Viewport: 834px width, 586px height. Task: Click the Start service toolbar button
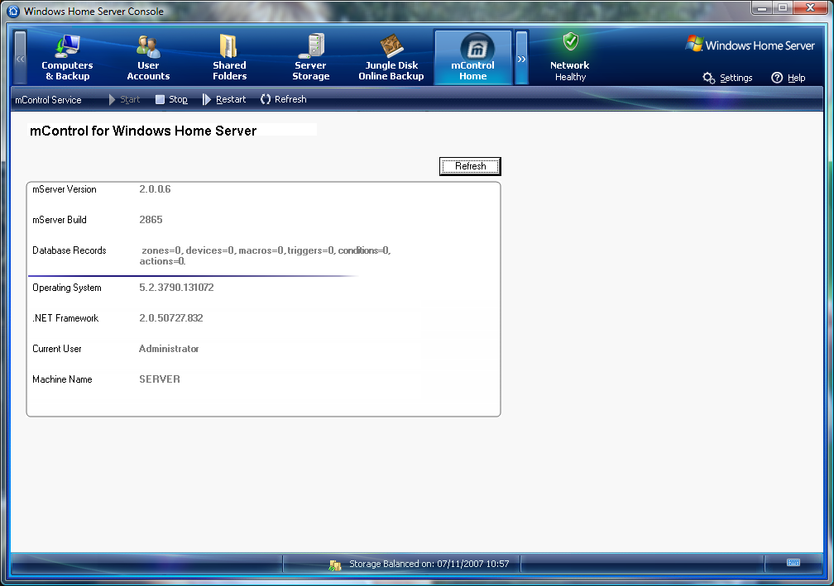pos(124,99)
